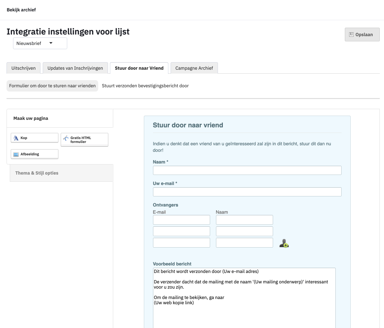Click third recipient E-mail field

pyautogui.click(x=181, y=243)
